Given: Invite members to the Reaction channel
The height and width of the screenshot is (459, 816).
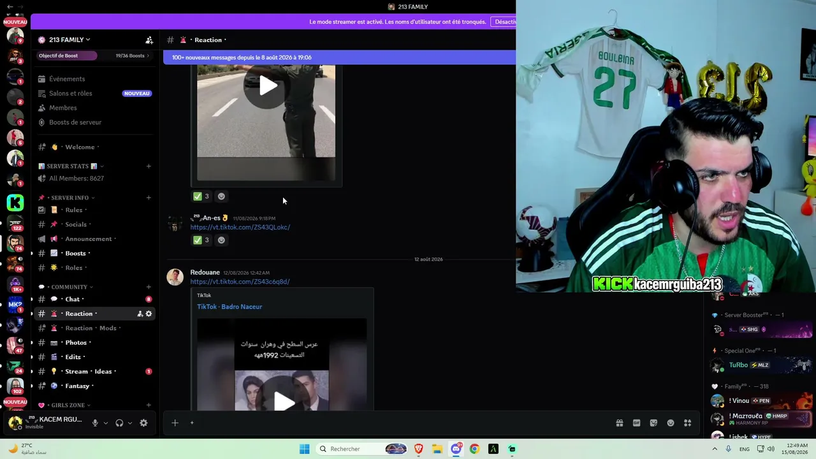Looking at the screenshot, I should pyautogui.click(x=140, y=314).
